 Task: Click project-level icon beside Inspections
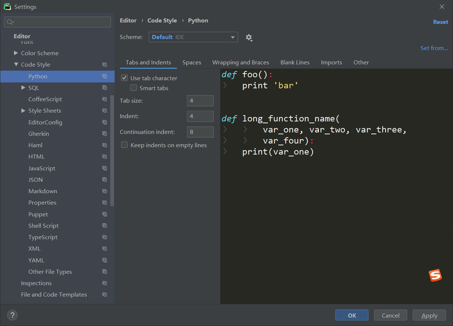(x=105, y=283)
